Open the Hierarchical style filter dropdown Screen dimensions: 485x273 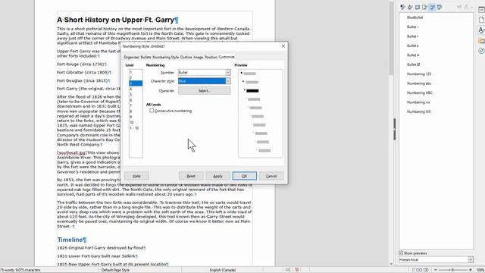point(471,259)
